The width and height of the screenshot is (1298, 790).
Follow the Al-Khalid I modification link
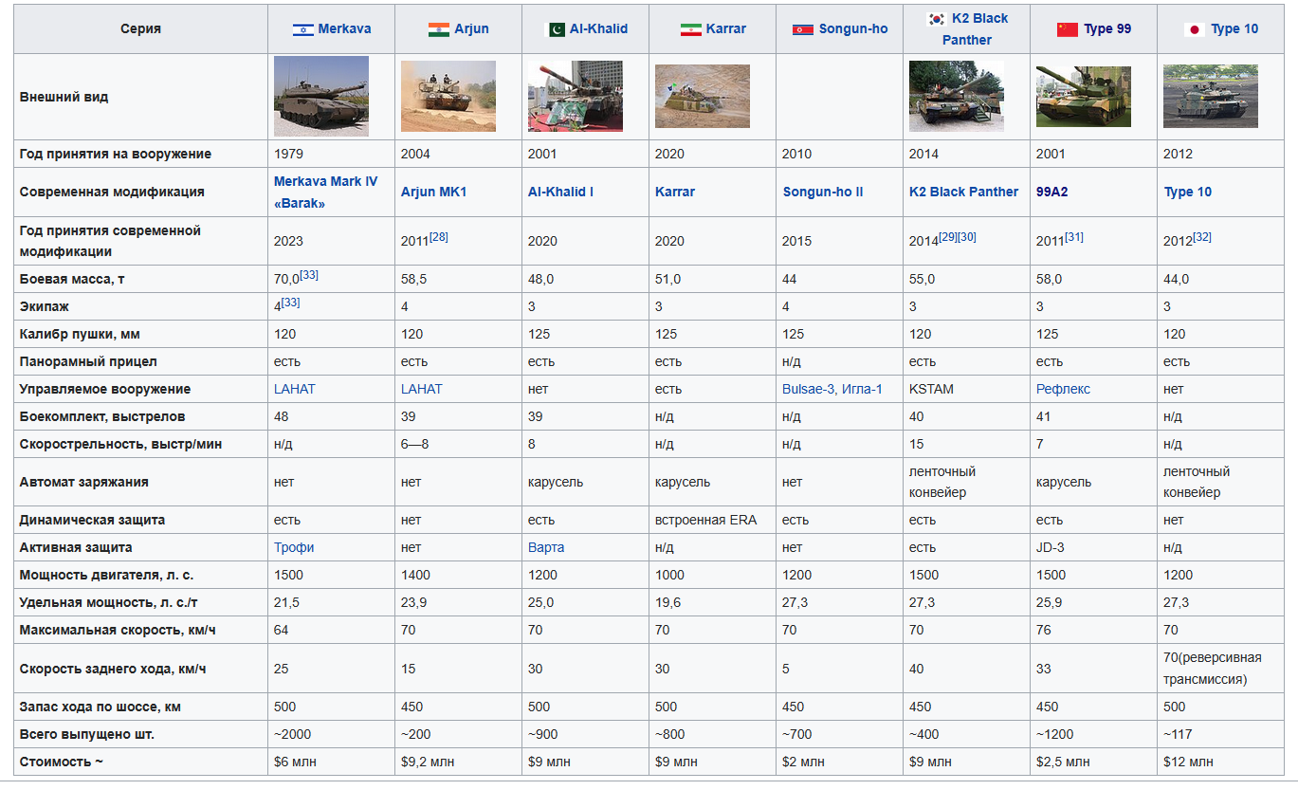(561, 192)
